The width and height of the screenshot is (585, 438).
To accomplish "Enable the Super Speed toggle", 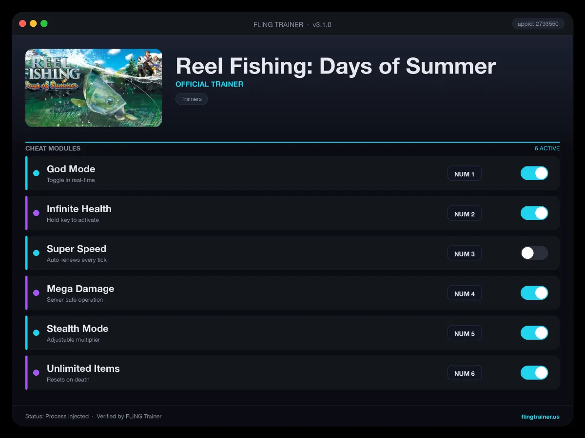I will 534,253.
